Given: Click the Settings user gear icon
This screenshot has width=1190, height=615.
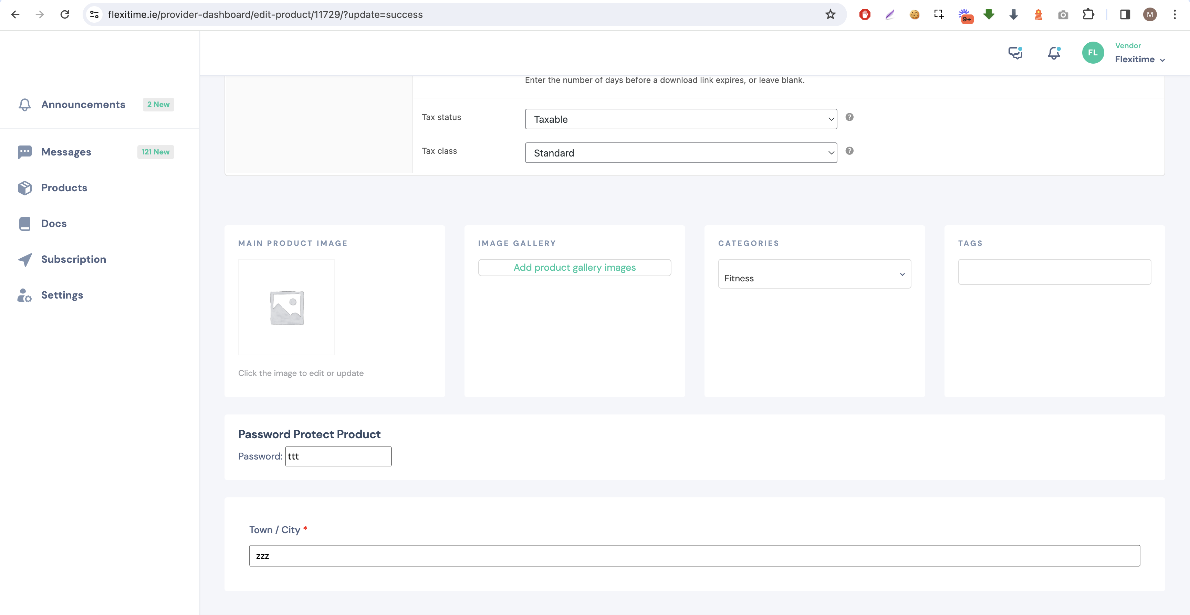Looking at the screenshot, I should 24,295.
